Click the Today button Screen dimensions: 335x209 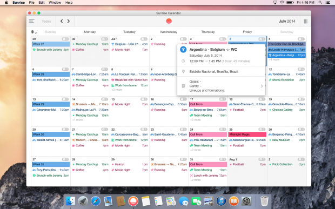click(x=46, y=22)
